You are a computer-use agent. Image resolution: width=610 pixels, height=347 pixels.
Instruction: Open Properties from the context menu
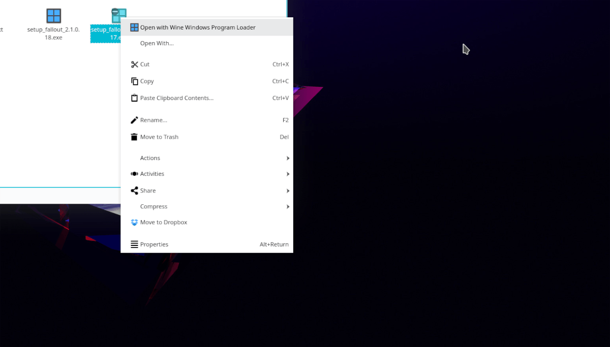(x=207, y=244)
